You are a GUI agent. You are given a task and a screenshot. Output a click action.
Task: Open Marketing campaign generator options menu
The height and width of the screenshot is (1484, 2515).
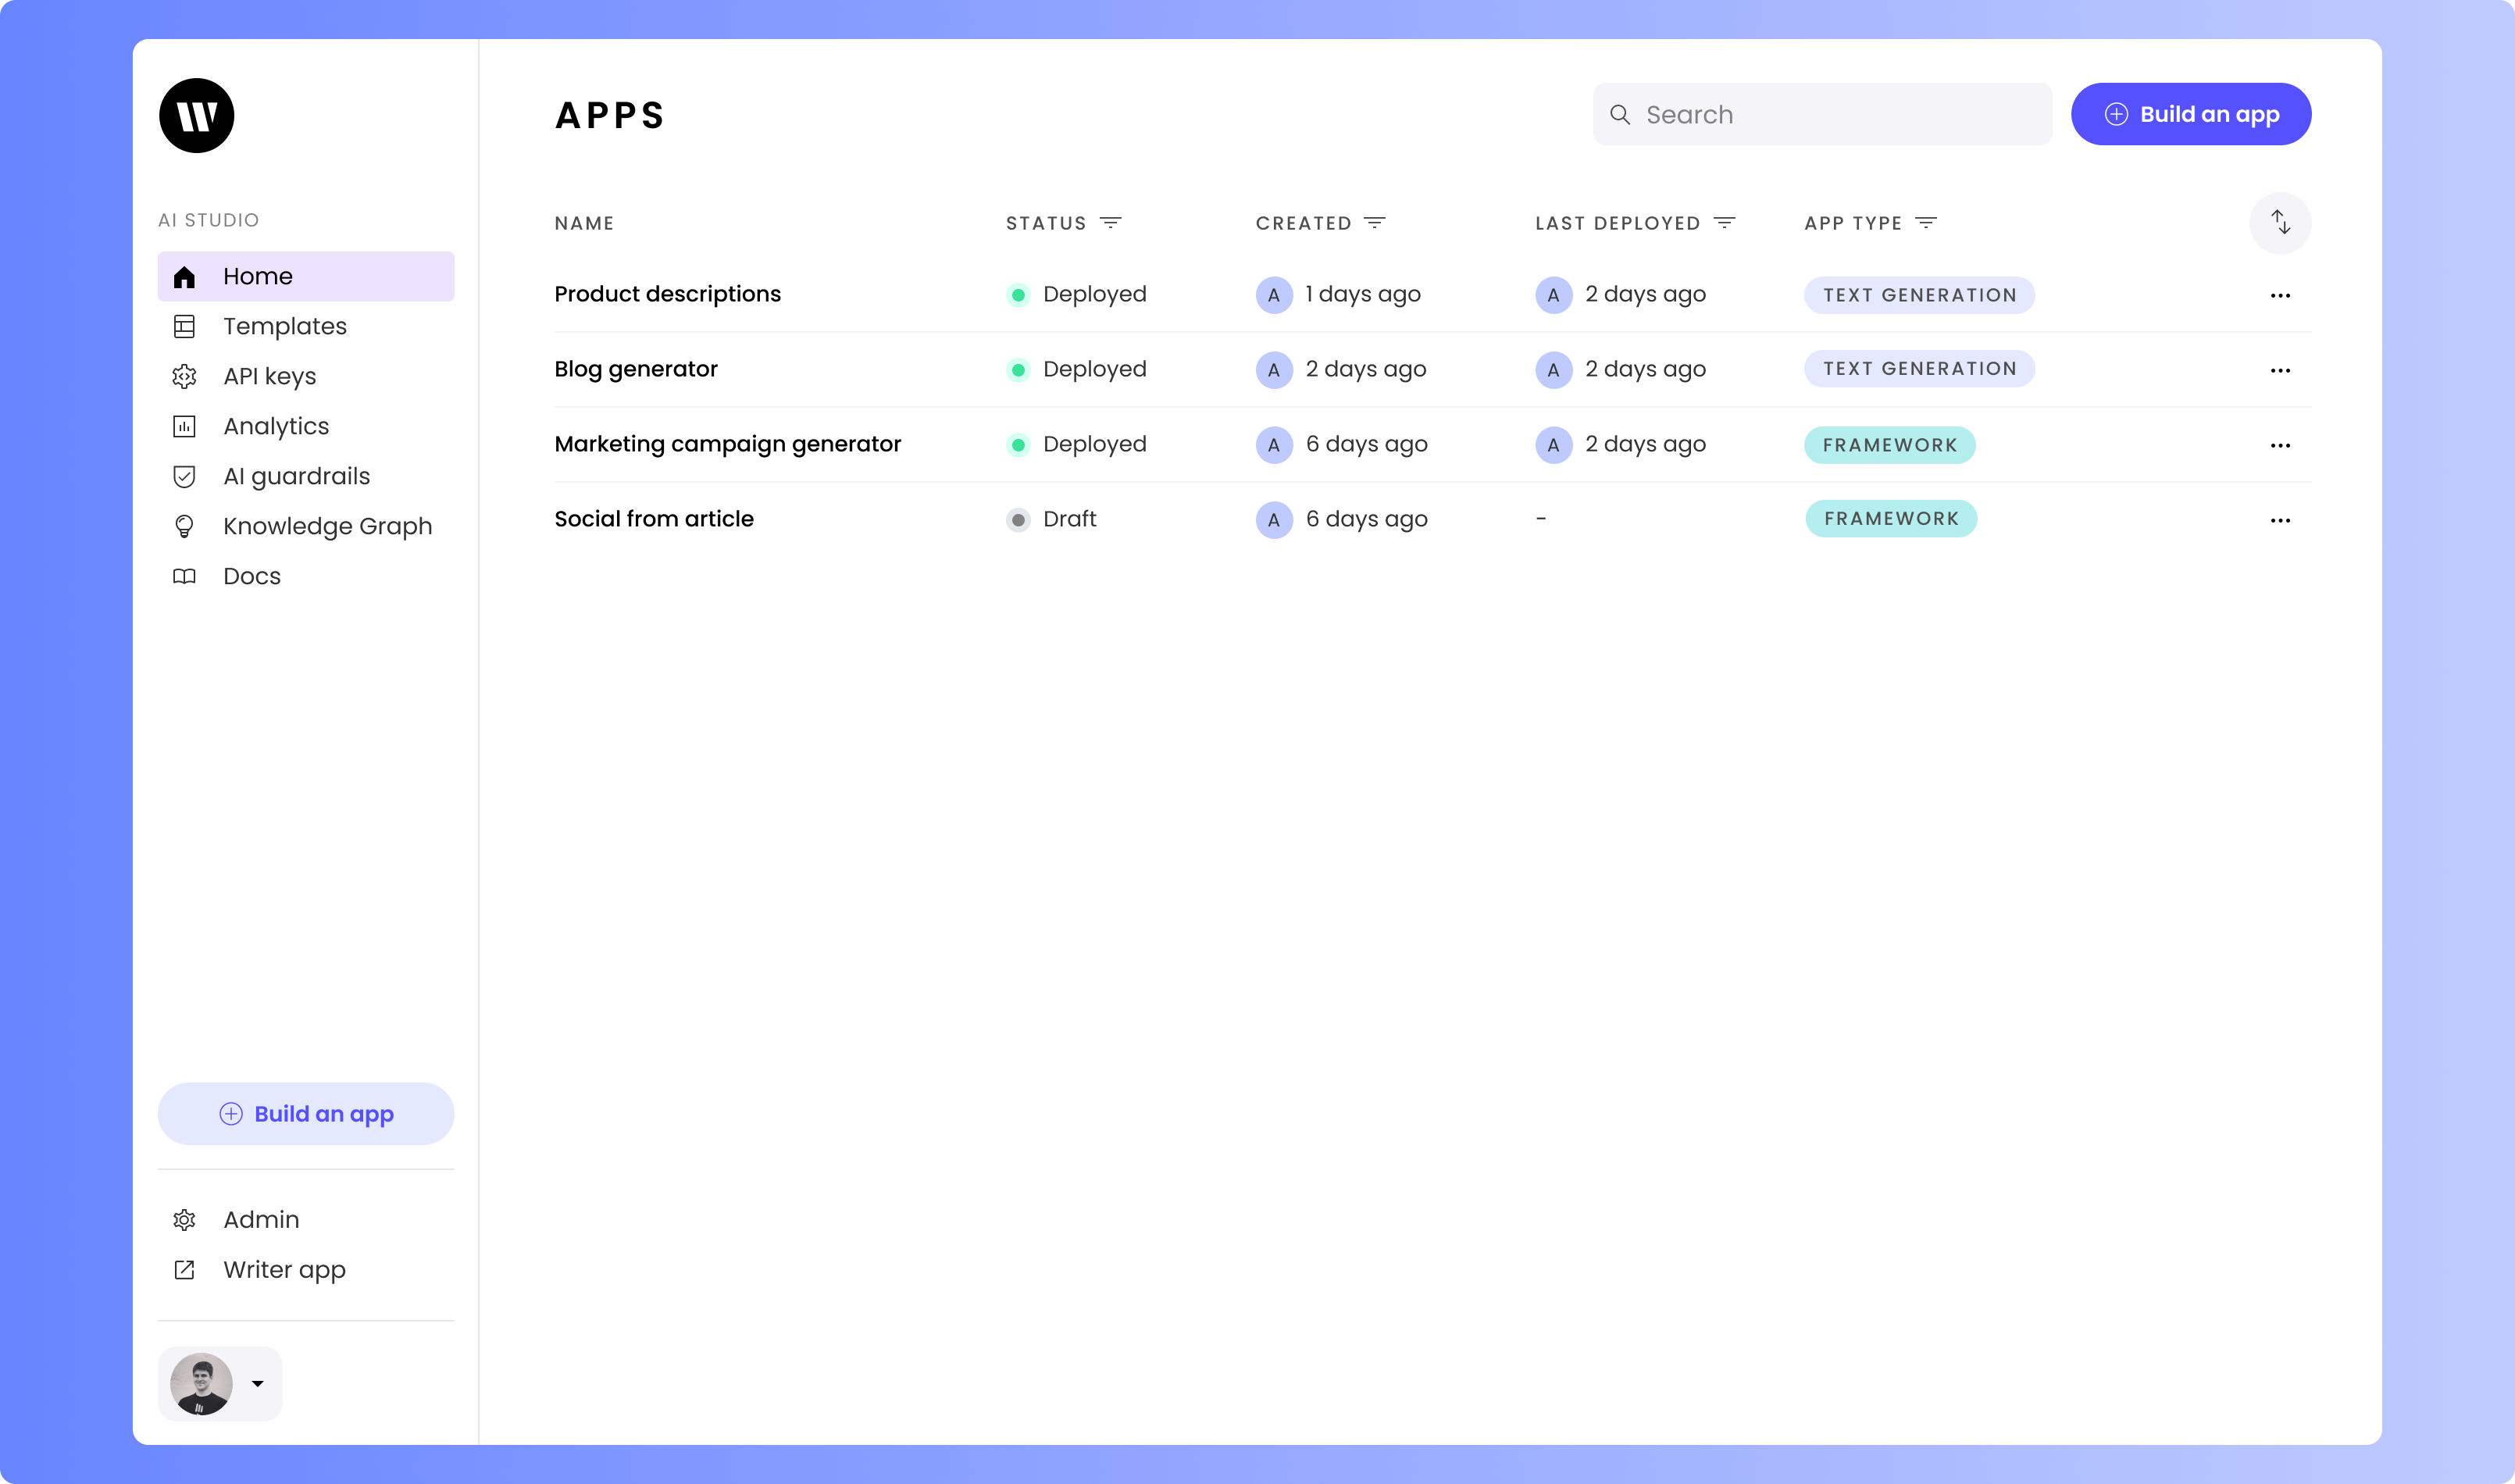click(x=2279, y=445)
